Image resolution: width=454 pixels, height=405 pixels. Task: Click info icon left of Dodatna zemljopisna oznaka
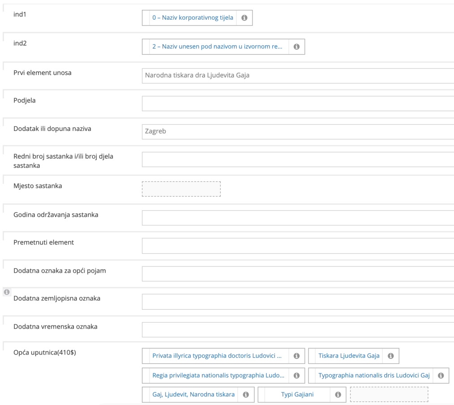7,292
